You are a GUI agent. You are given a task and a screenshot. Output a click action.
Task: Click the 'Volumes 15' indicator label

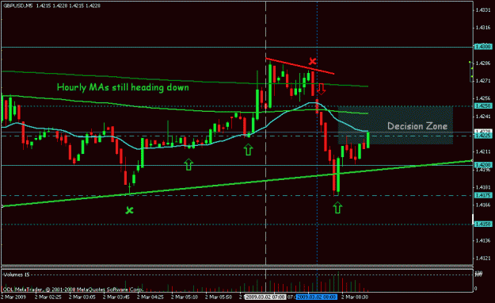click(16, 274)
